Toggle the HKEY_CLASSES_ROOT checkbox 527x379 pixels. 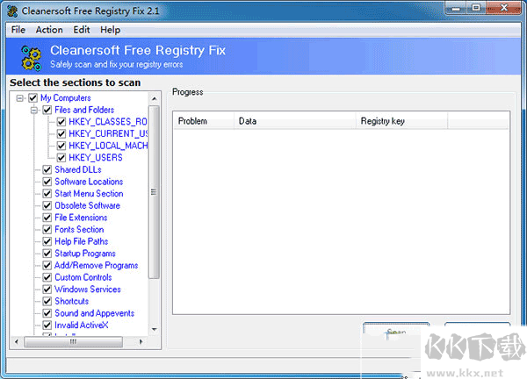pyautogui.click(x=61, y=122)
